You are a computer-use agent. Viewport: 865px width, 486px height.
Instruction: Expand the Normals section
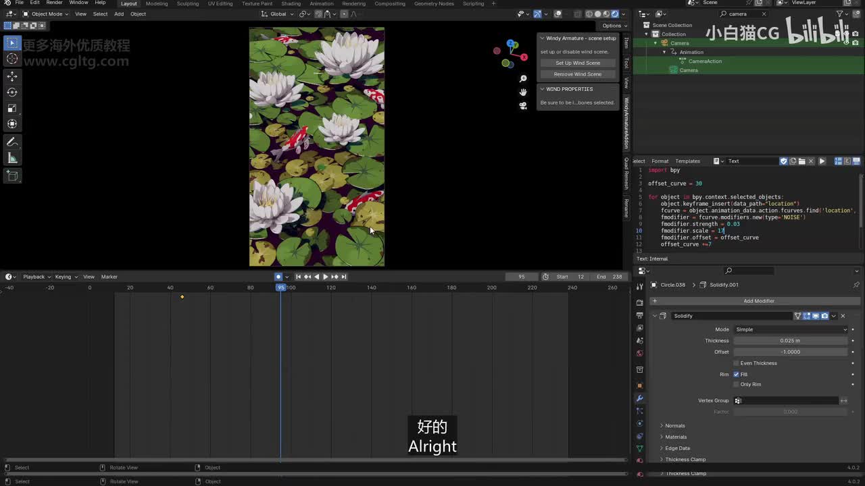coord(674,426)
